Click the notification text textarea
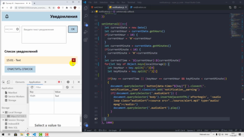The height and width of the screenshot is (137, 244). 44,35
